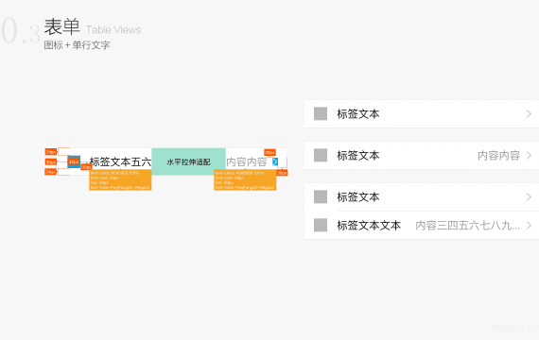The image size is (539, 340).
Task: Click the chevron after 内容三四五六七八九...
Action: click(x=529, y=226)
